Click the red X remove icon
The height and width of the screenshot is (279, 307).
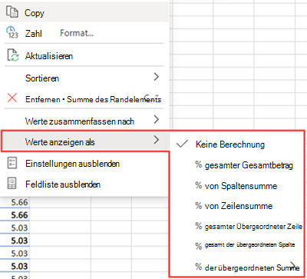[12, 98]
